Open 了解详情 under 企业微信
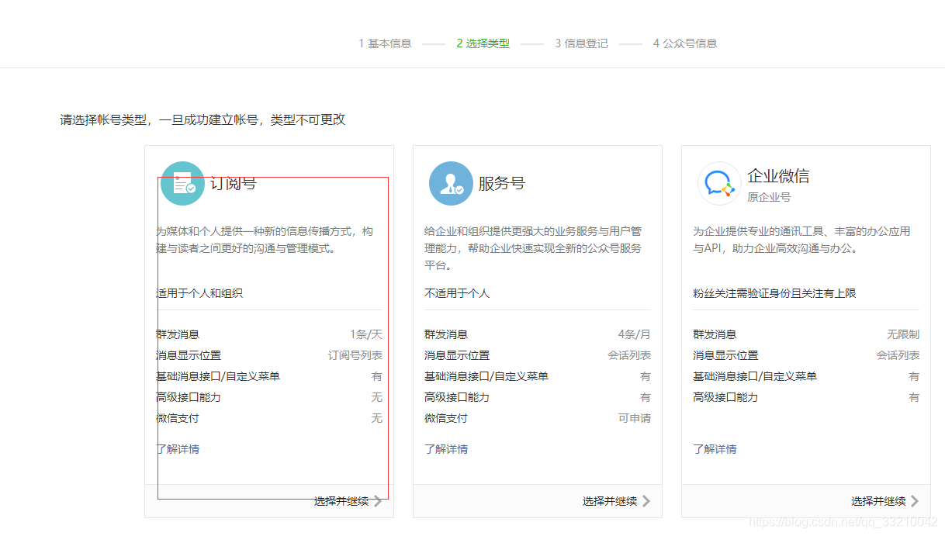 pyautogui.click(x=715, y=449)
